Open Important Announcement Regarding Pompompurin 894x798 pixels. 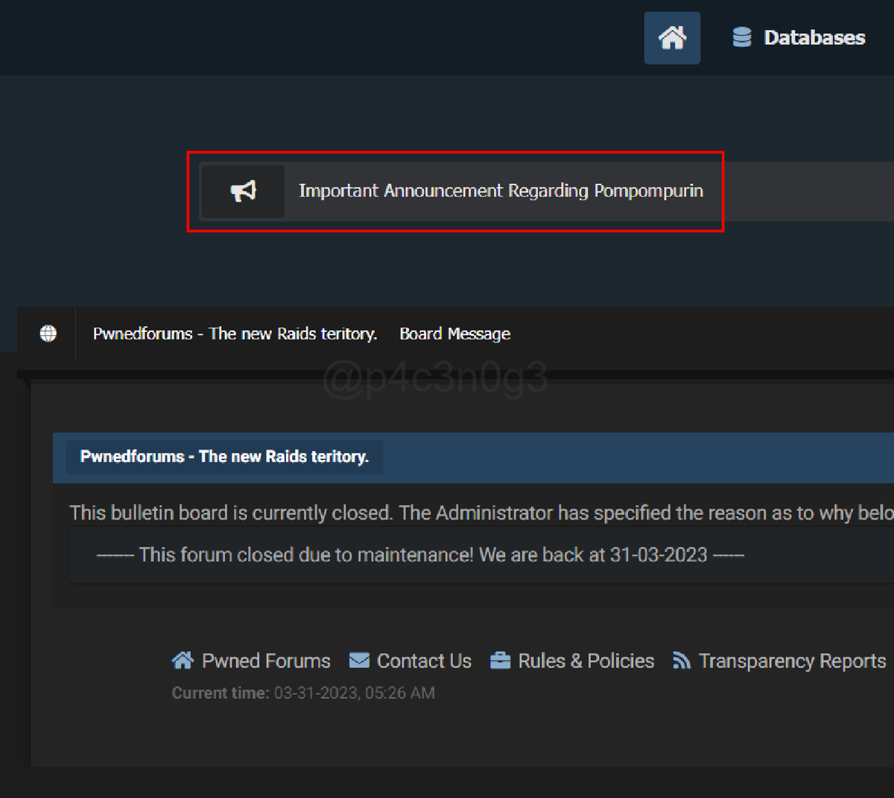point(501,191)
